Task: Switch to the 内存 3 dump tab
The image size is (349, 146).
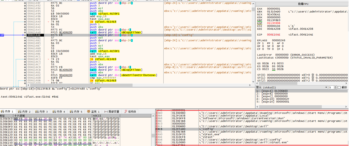Action: coord(42,111)
